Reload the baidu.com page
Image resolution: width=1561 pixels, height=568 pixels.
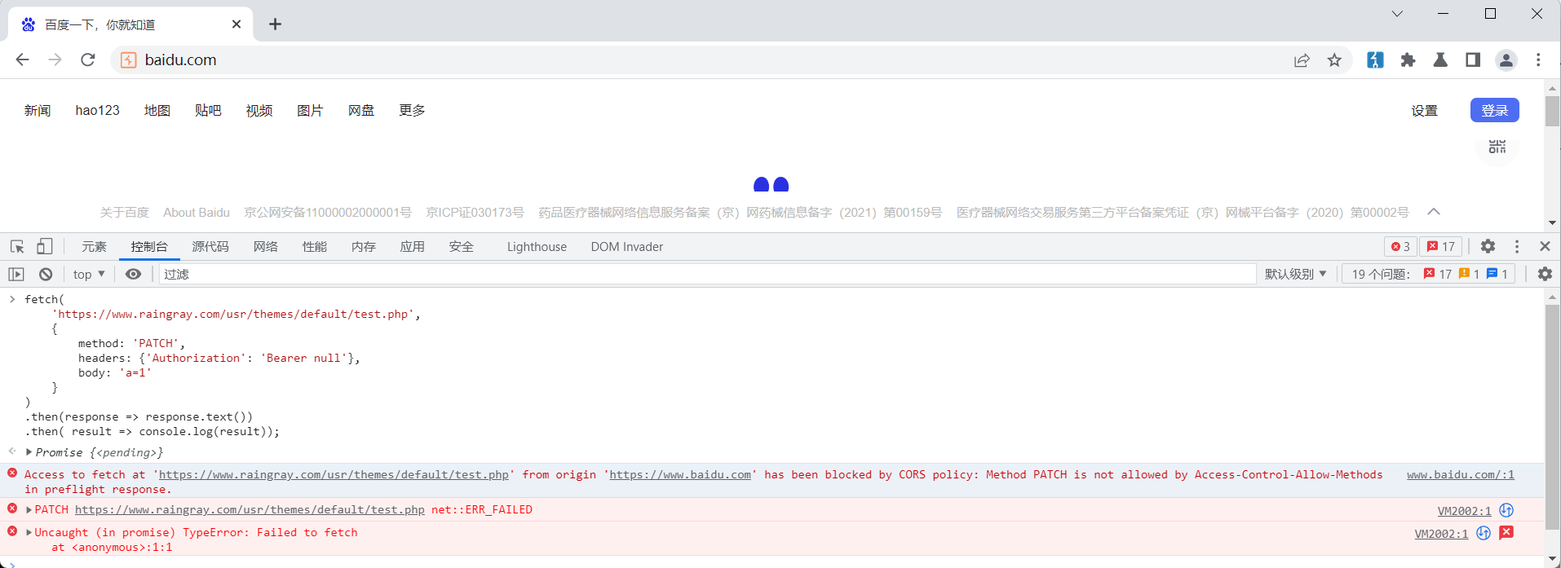tap(88, 59)
